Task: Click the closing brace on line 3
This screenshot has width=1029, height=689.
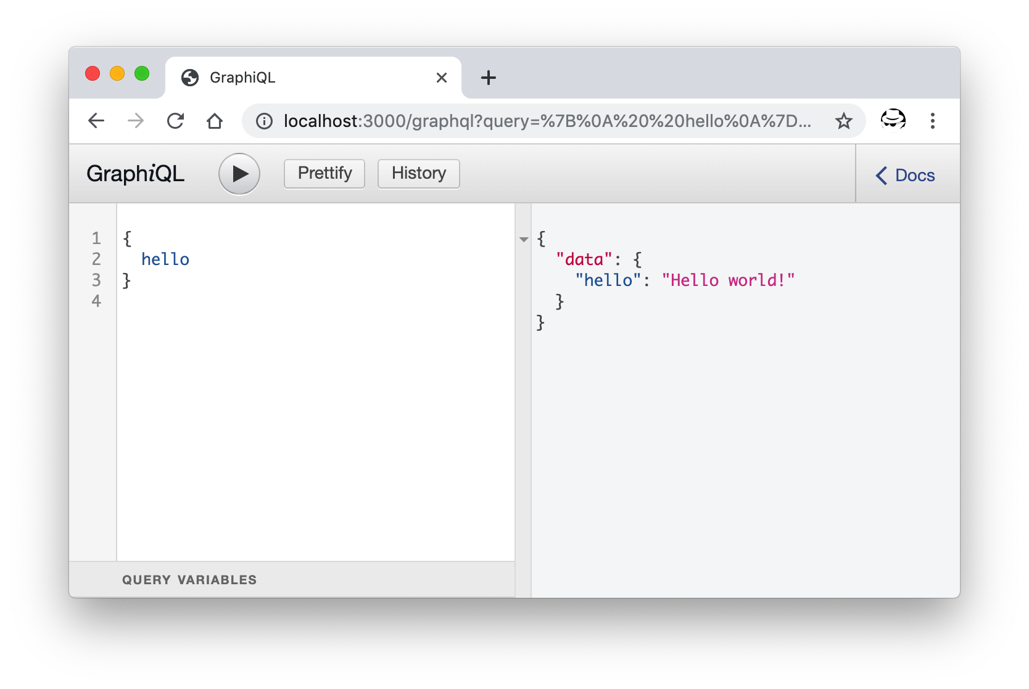Action: point(126,280)
